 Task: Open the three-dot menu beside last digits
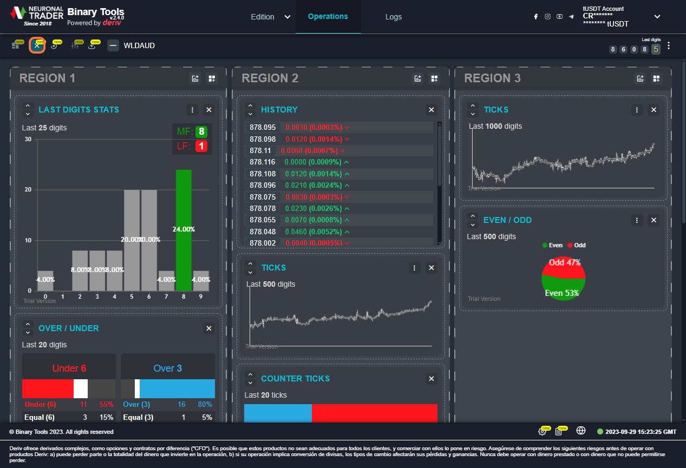(x=669, y=46)
